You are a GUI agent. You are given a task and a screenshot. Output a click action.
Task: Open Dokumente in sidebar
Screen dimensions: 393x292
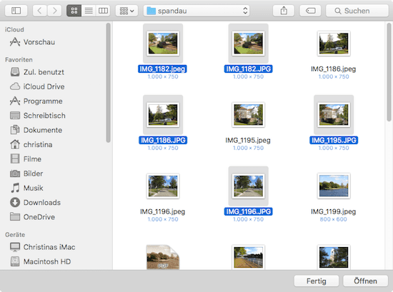(36, 130)
